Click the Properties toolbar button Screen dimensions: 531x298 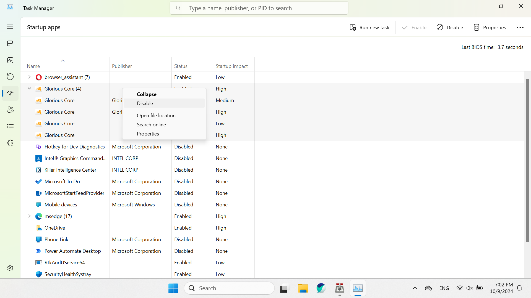coord(490,27)
